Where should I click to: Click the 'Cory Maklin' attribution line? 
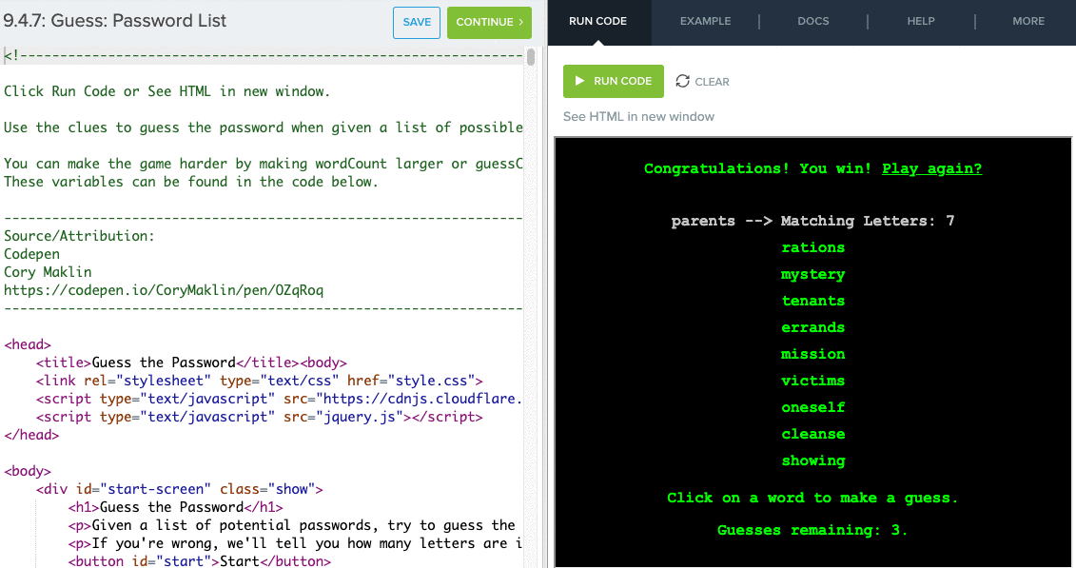pos(48,272)
